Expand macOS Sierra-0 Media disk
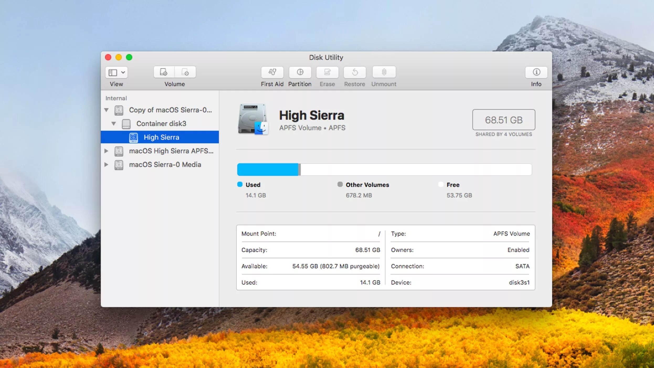The image size is (654, 368). point(106,165)
